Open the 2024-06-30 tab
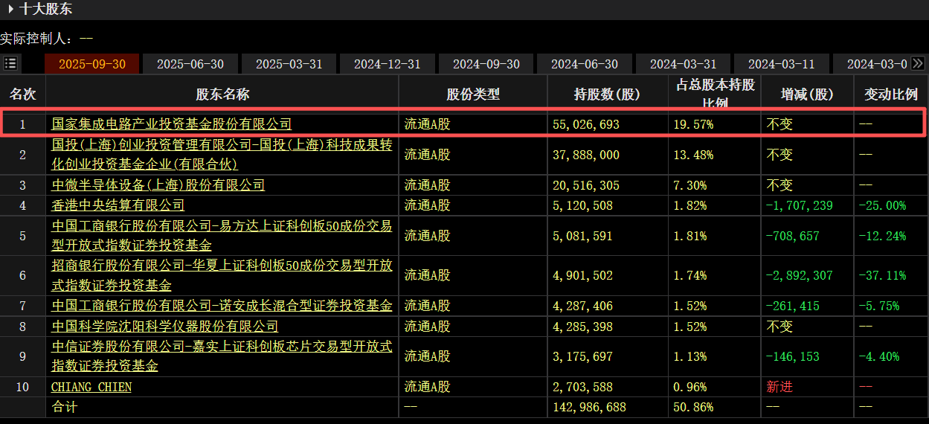This screenshot has height=424, width=929. [585, 64]
